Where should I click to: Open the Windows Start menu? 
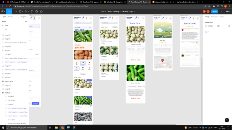(x=3, y=127)
